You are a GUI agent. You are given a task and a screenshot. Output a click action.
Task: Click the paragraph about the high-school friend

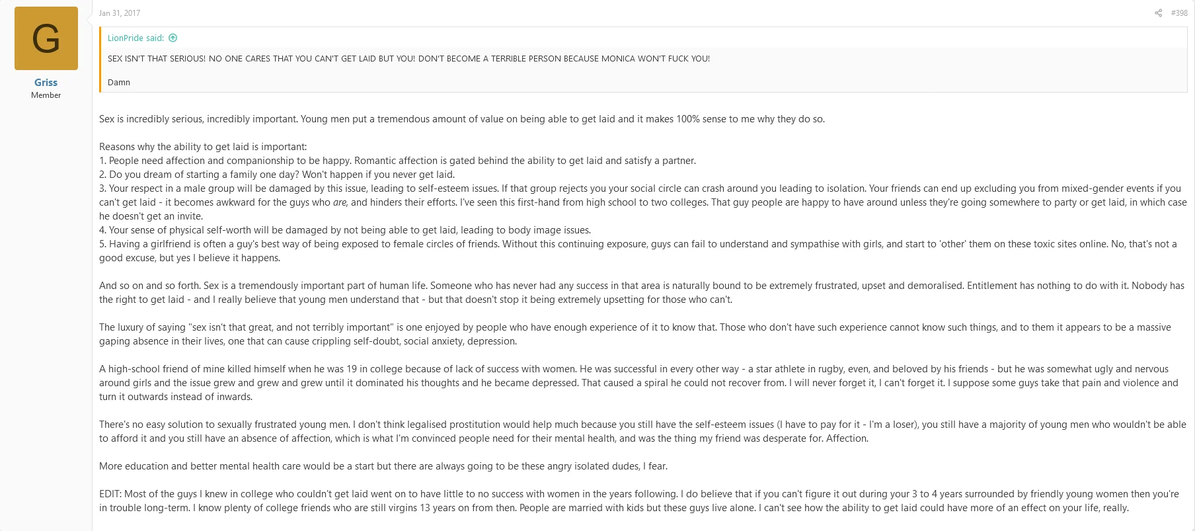638,383
